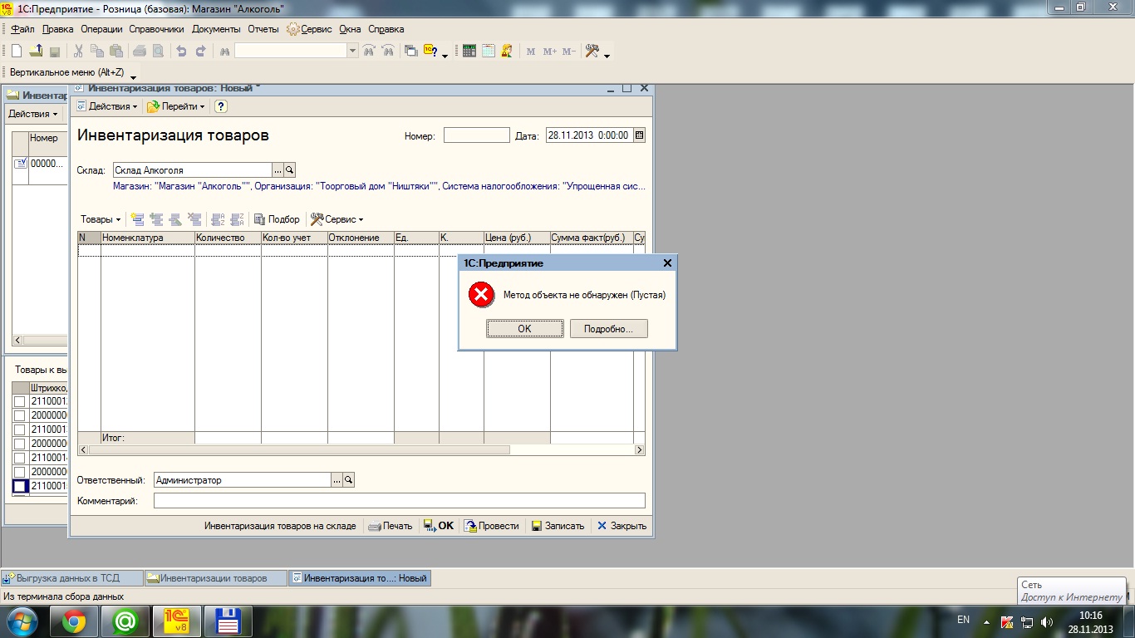
Task: Tick the first checkbox in Штрихко list
Action: pyautogui.click(x=20, y=402)
